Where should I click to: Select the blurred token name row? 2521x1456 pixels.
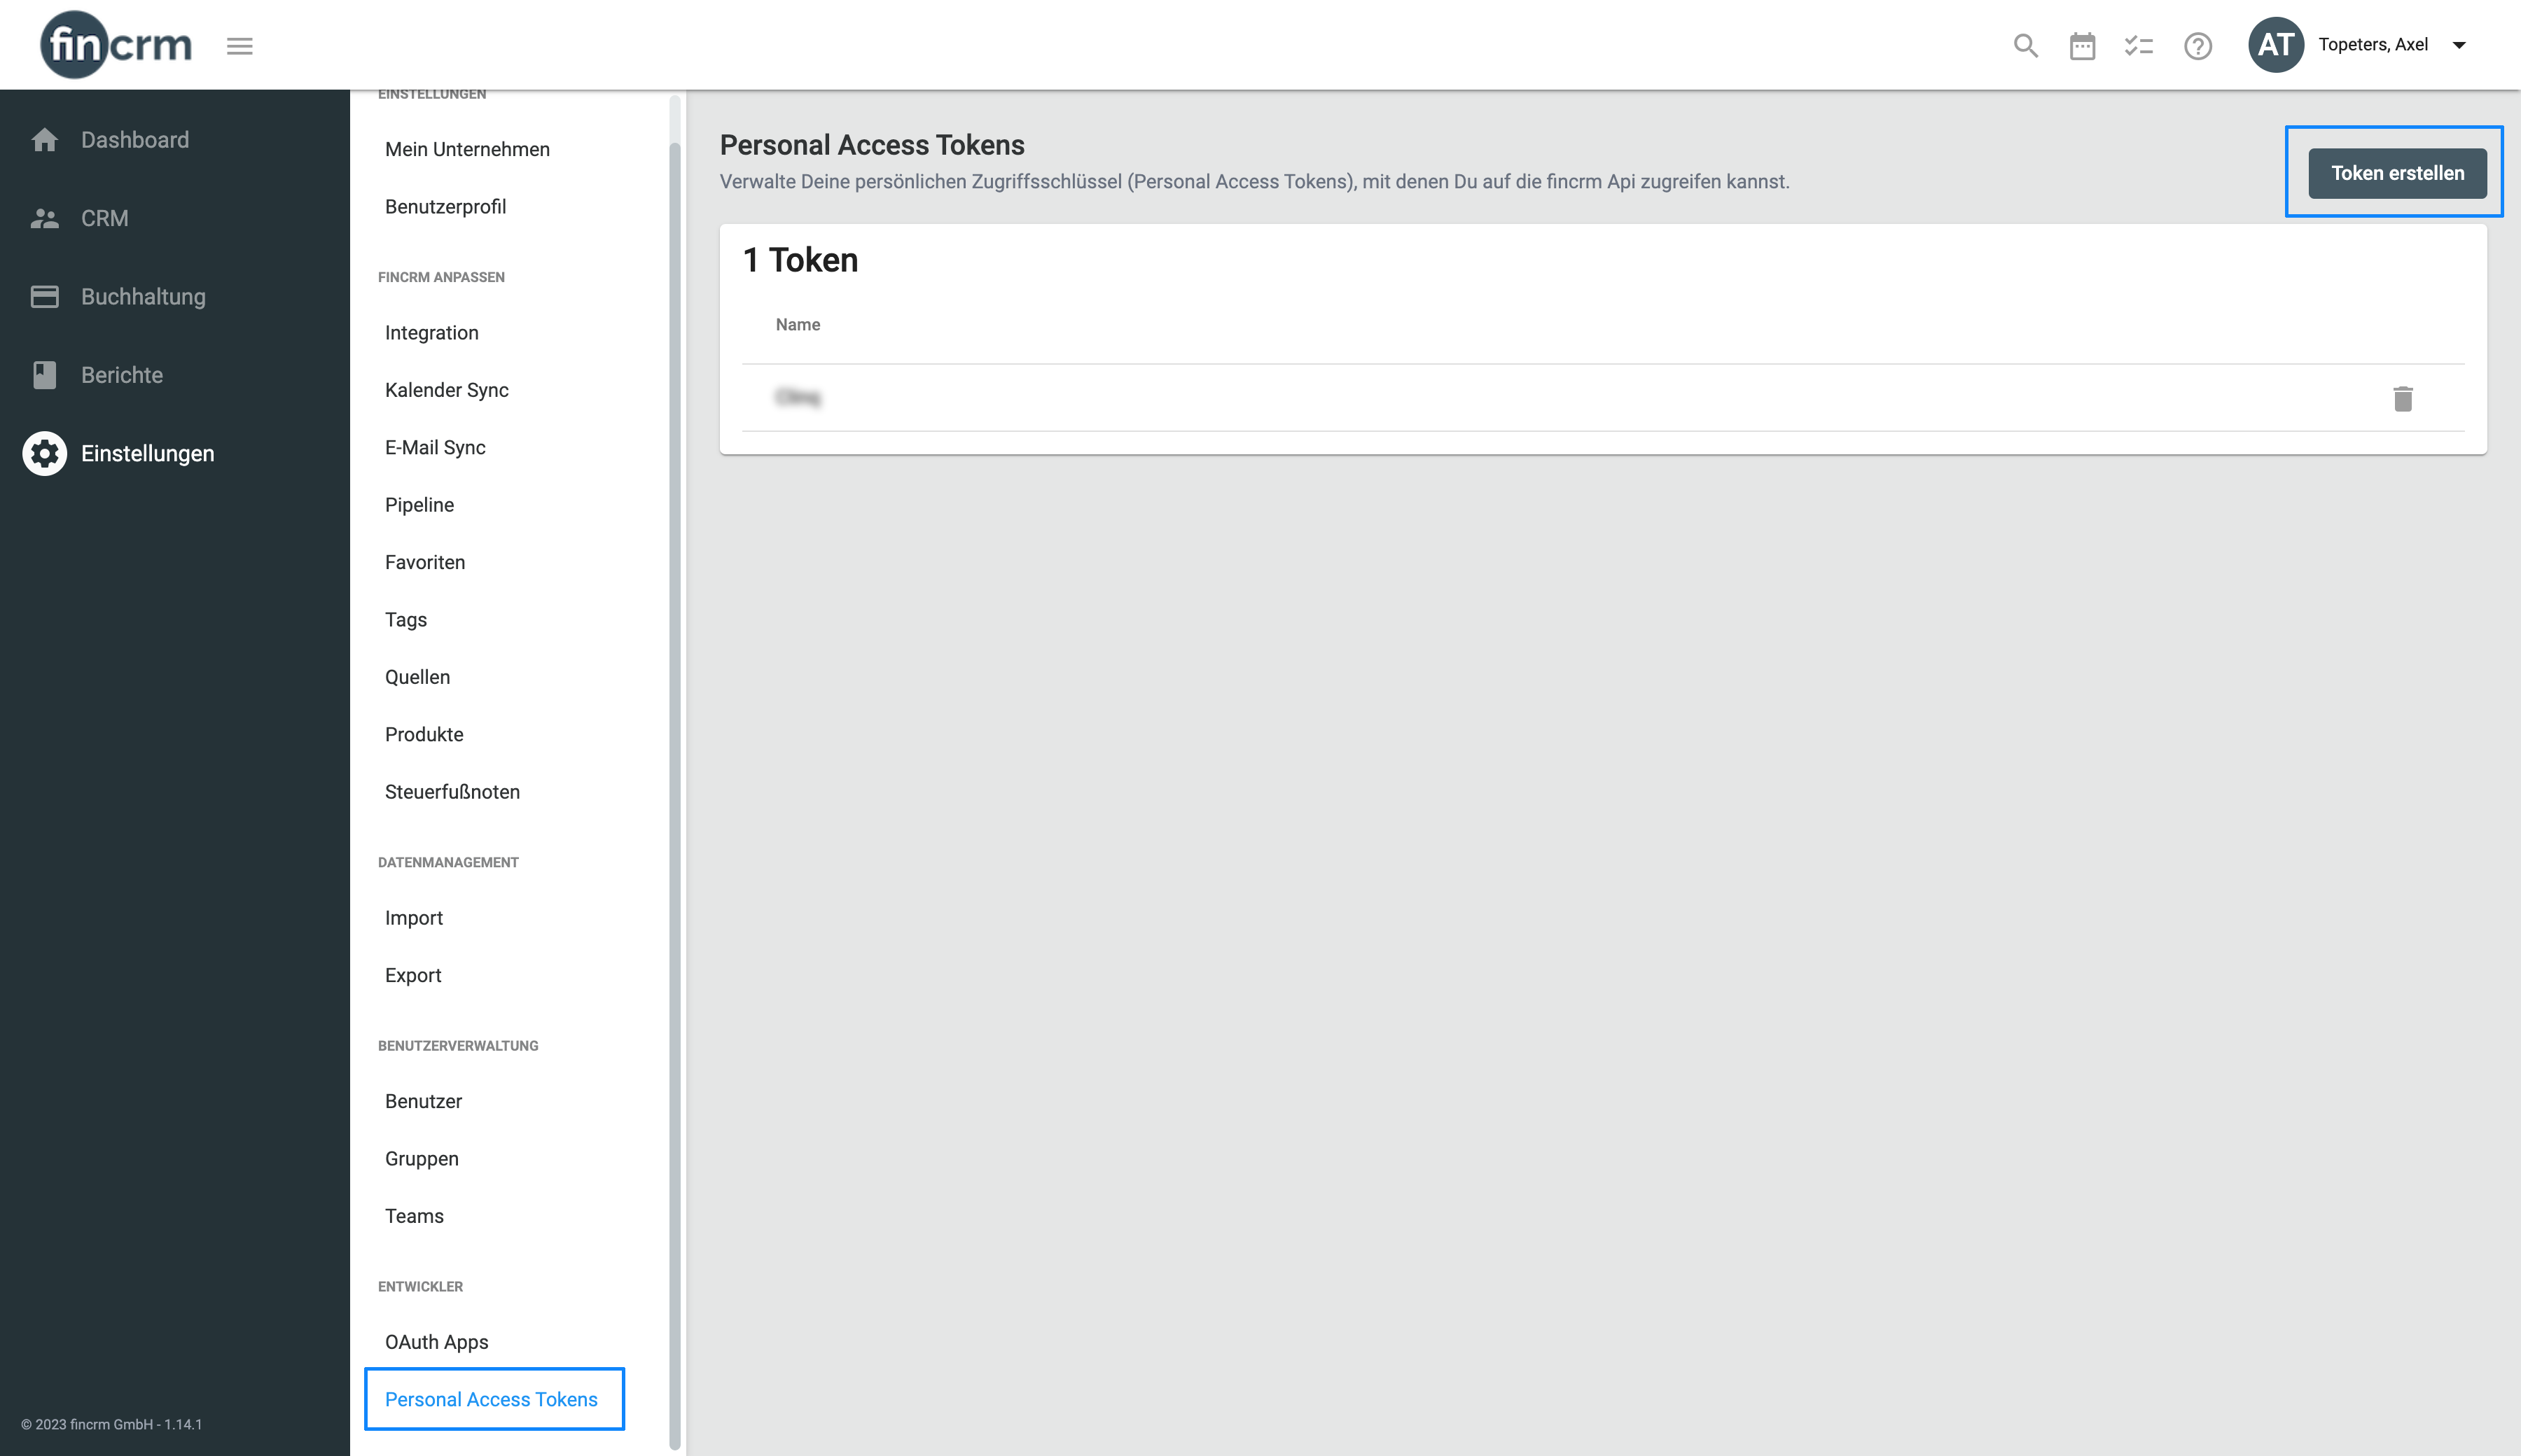(x=799, y=397)
